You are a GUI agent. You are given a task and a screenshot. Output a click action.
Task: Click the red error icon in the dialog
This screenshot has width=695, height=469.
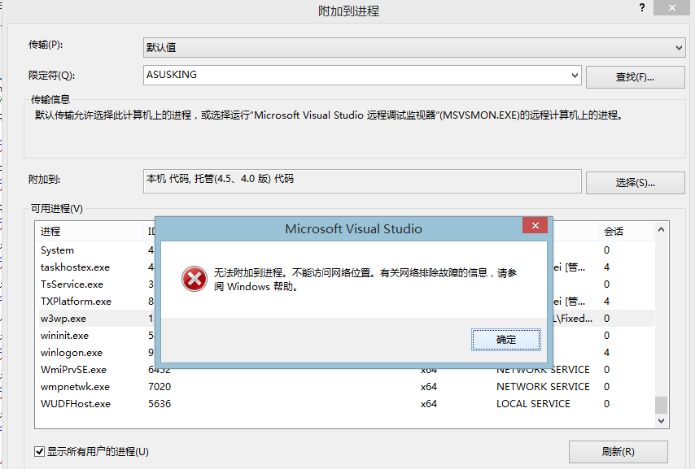(x=195, y=279)
